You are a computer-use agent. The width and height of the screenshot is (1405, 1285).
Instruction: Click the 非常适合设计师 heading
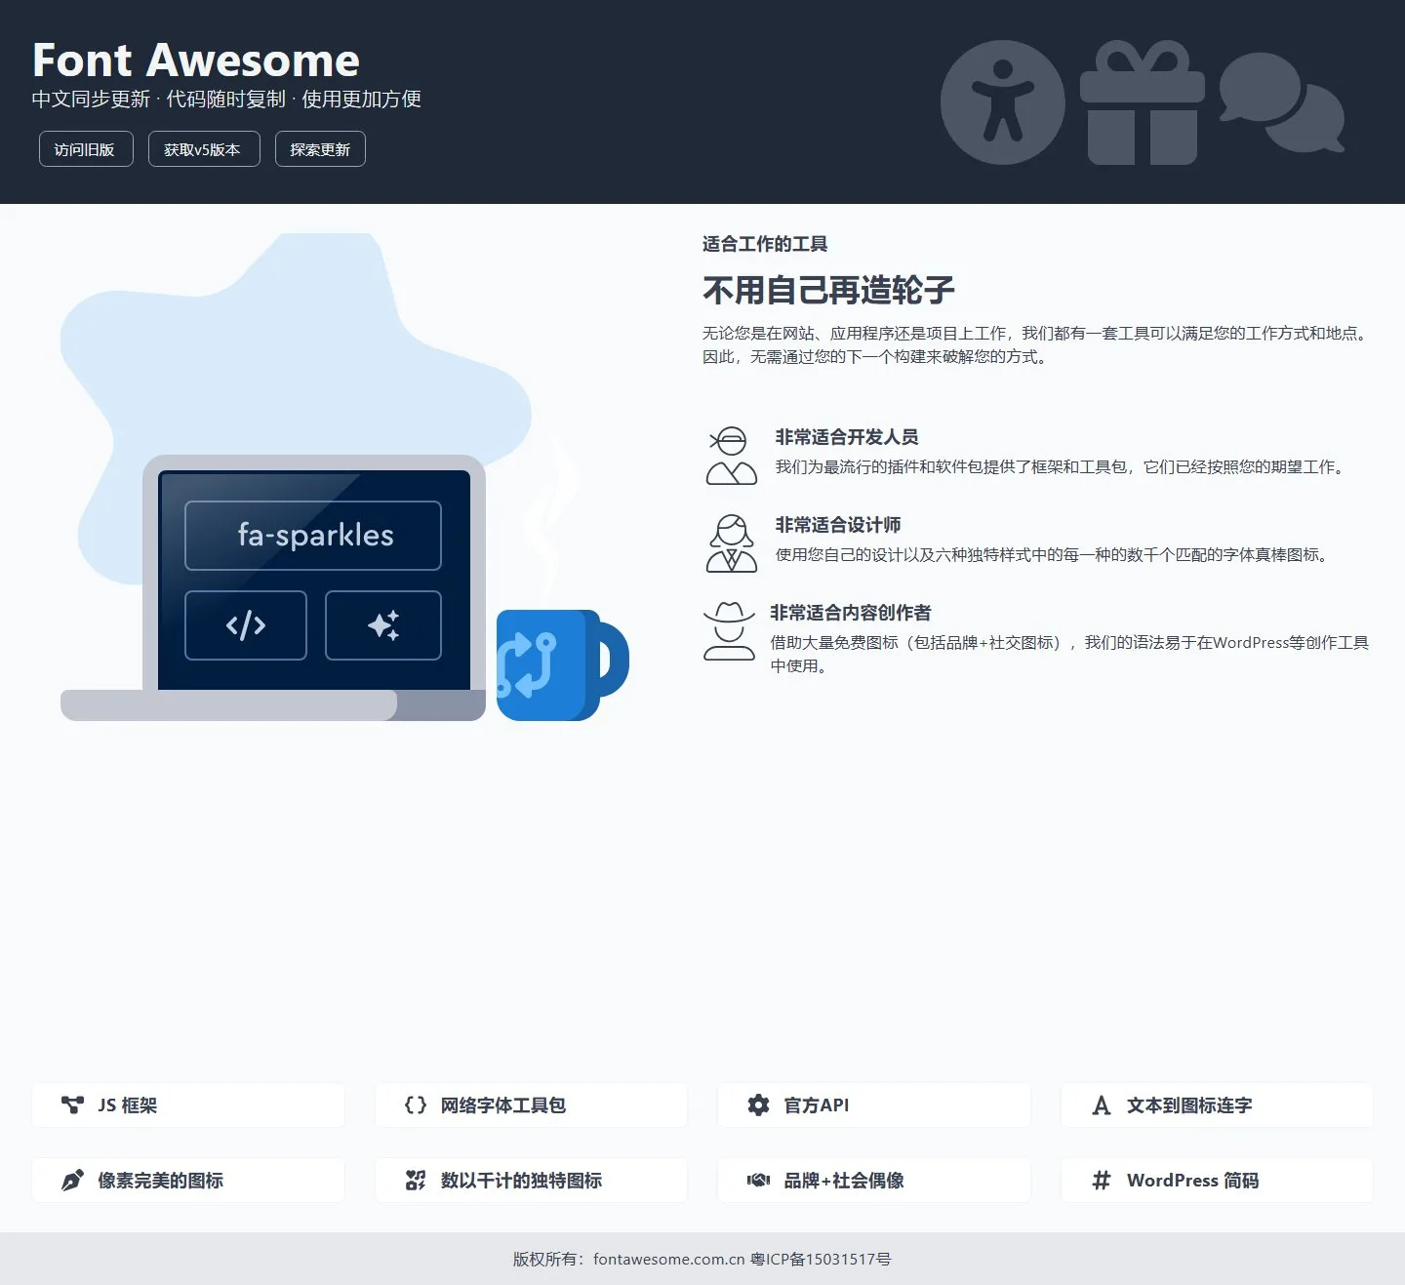tap(838, 525)
